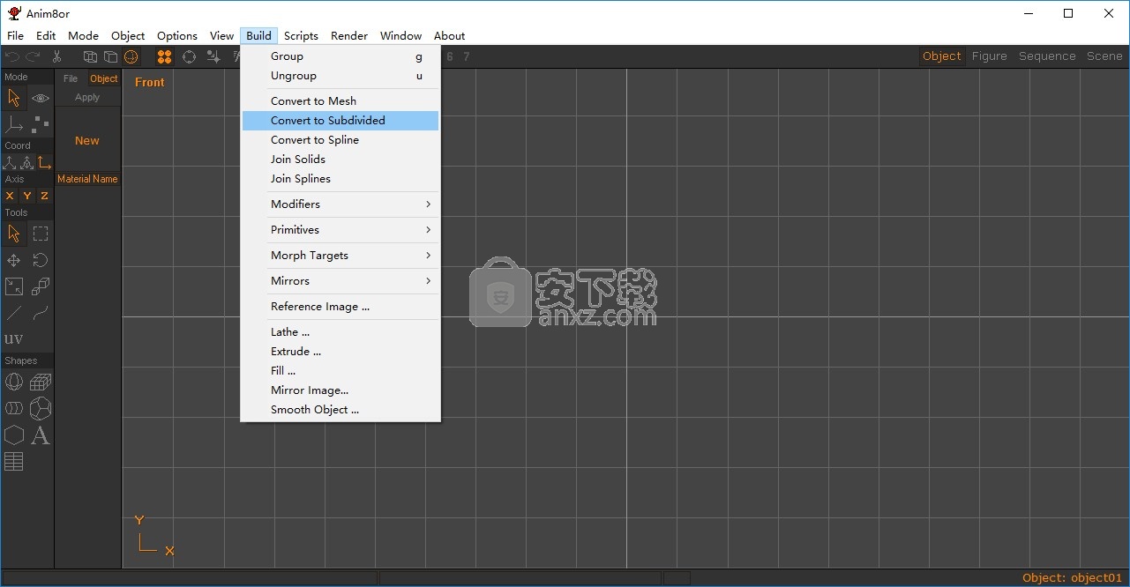Viewport: 1130px width, 587px height.
Task: Choose Screen coordinate system icon
Action: [x=44, y=162]
